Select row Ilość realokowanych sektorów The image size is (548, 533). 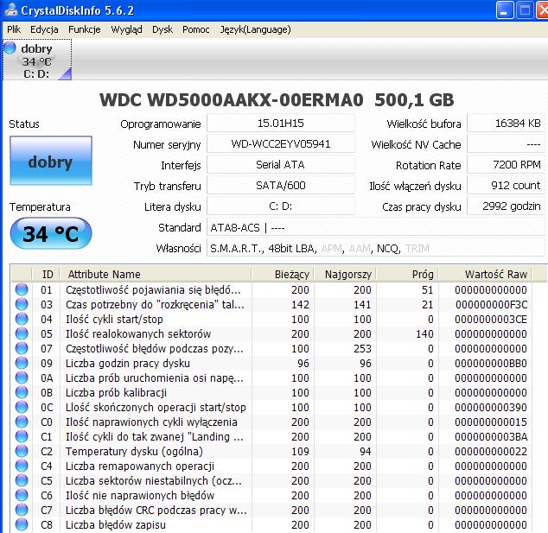(271, 333)
